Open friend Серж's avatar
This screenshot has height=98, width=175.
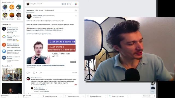(x=19, y=15)
